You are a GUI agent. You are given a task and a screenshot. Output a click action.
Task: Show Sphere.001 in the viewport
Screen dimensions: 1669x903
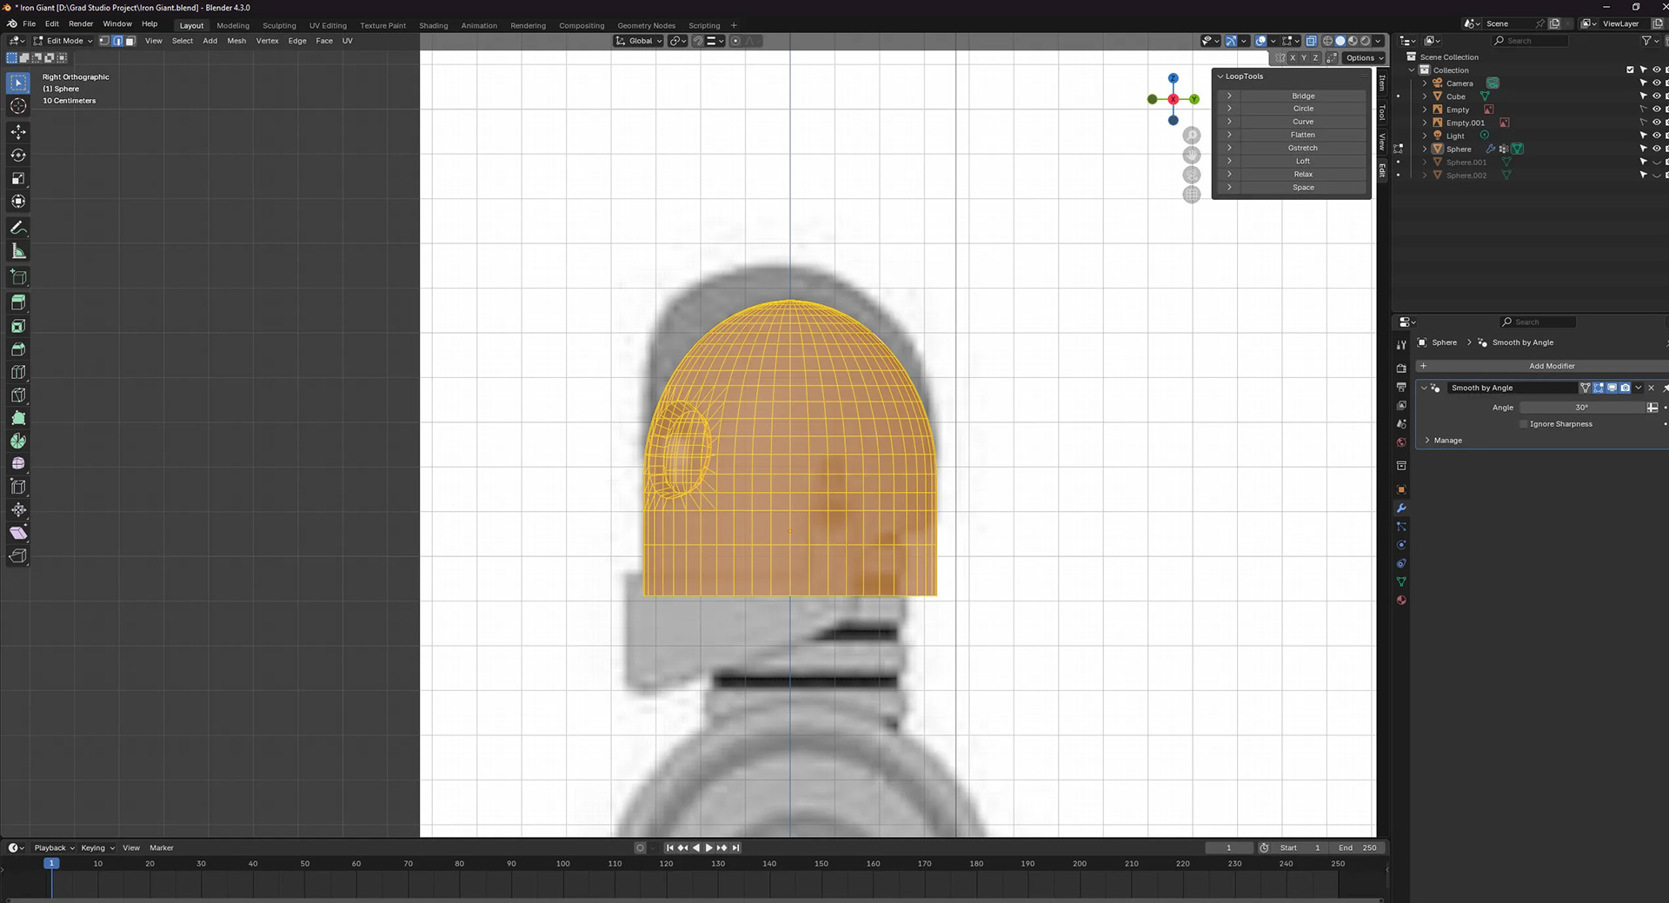pos(1656,163)
